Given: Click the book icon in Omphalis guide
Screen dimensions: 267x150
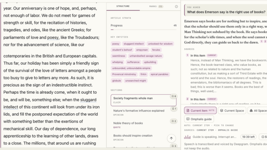Looking at the screenshot, I should coord(188,119).
